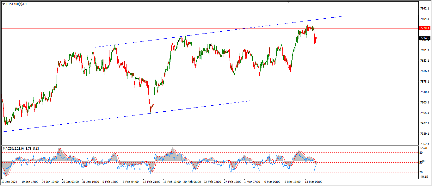Click the FTSE100(€),H1 chart title label
Viewport: 432px width, 186px height.
(x=16, y=4)
